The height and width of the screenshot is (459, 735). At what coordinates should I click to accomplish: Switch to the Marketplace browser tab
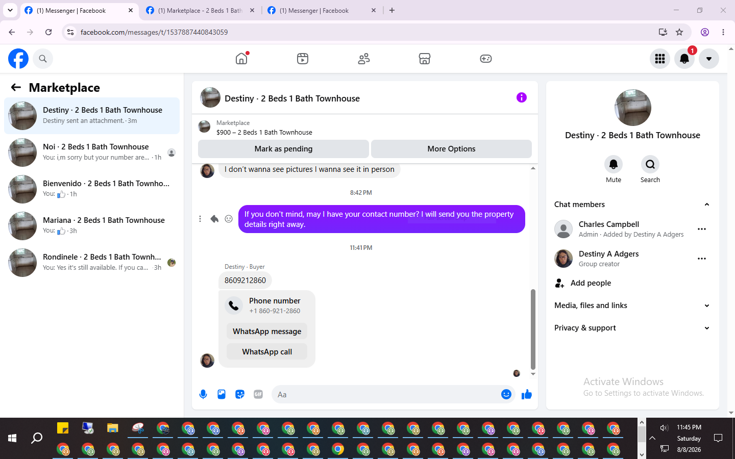point(200,10)
